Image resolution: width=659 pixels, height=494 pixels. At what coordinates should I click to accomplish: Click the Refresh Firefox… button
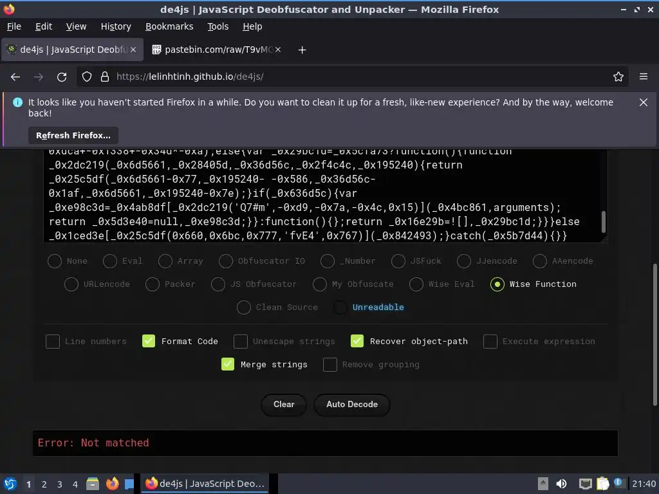coord(73,135)
